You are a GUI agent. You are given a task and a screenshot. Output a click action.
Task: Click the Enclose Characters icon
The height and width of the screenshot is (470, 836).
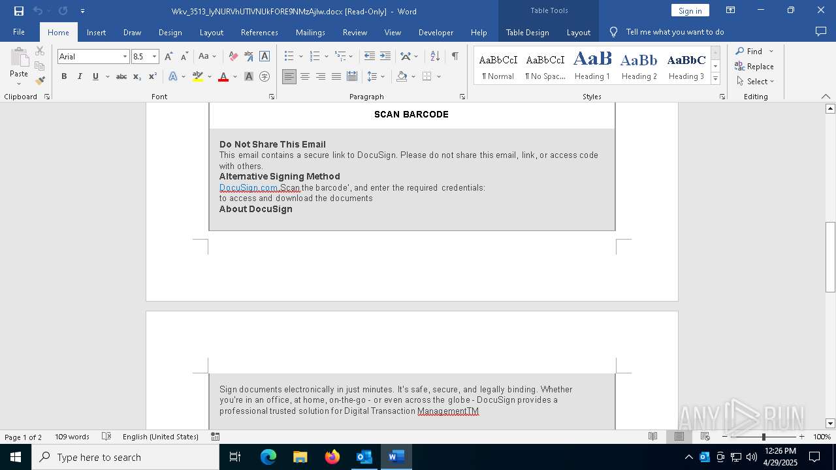tap(265, 76)
